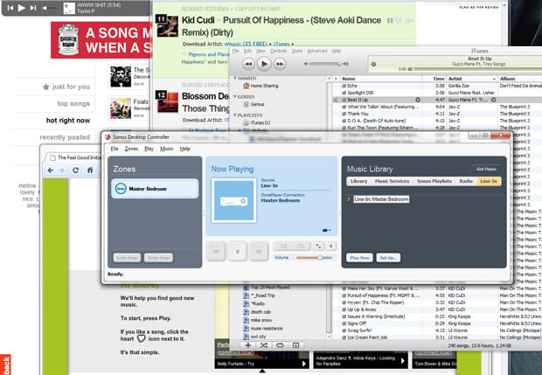The height and width of the screenshot is (375, 542).
Task: Select the Line-In tab in Sonos
Action: coord(489,181)
